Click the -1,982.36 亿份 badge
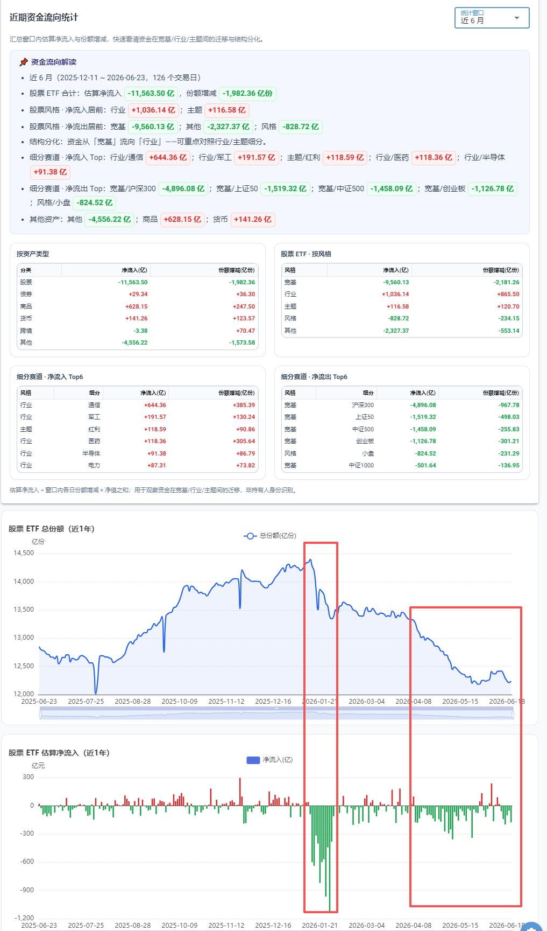 click(x=247, y=94)
